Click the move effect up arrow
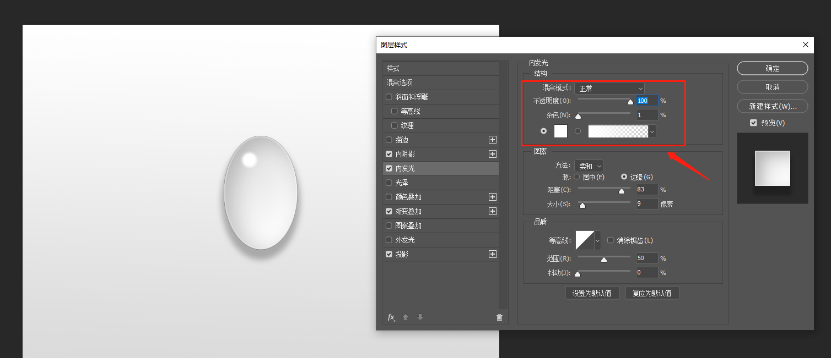Screen dimensions: 831x358 [406, 317]
